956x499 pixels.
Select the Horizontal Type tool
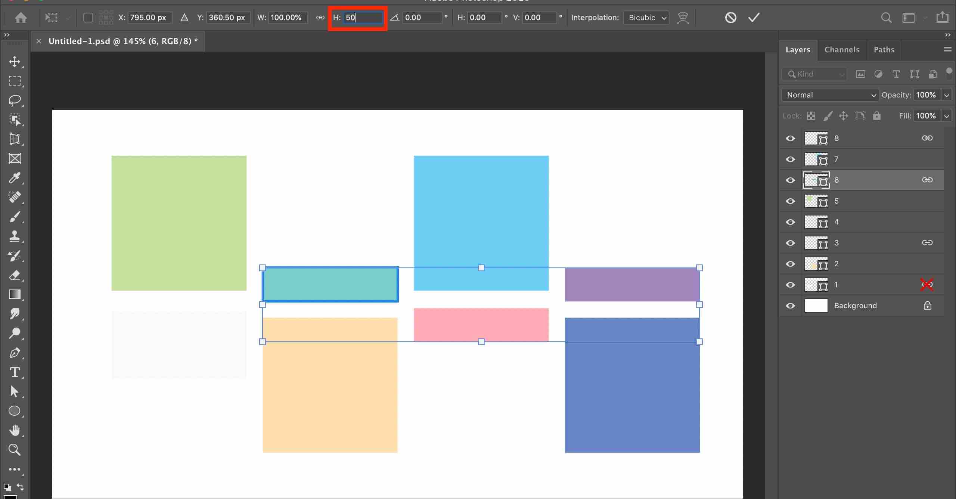coord(15,372)
